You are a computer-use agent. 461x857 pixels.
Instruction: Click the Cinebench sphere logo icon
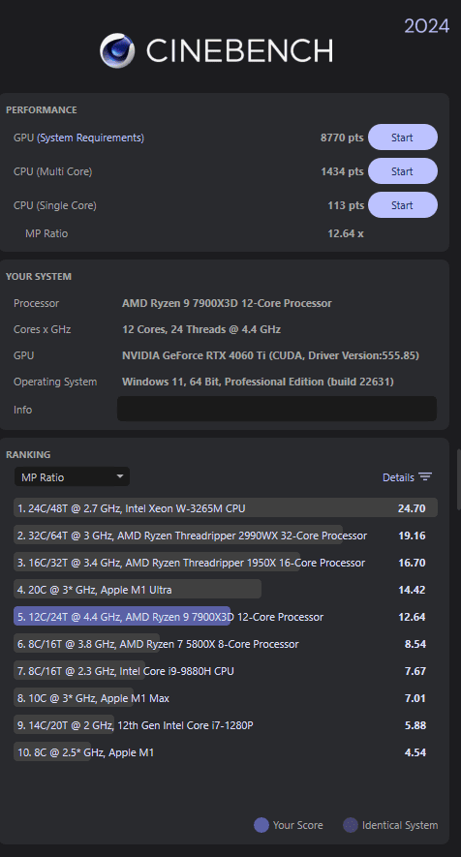pyautogui.click(x=117, y=50)
